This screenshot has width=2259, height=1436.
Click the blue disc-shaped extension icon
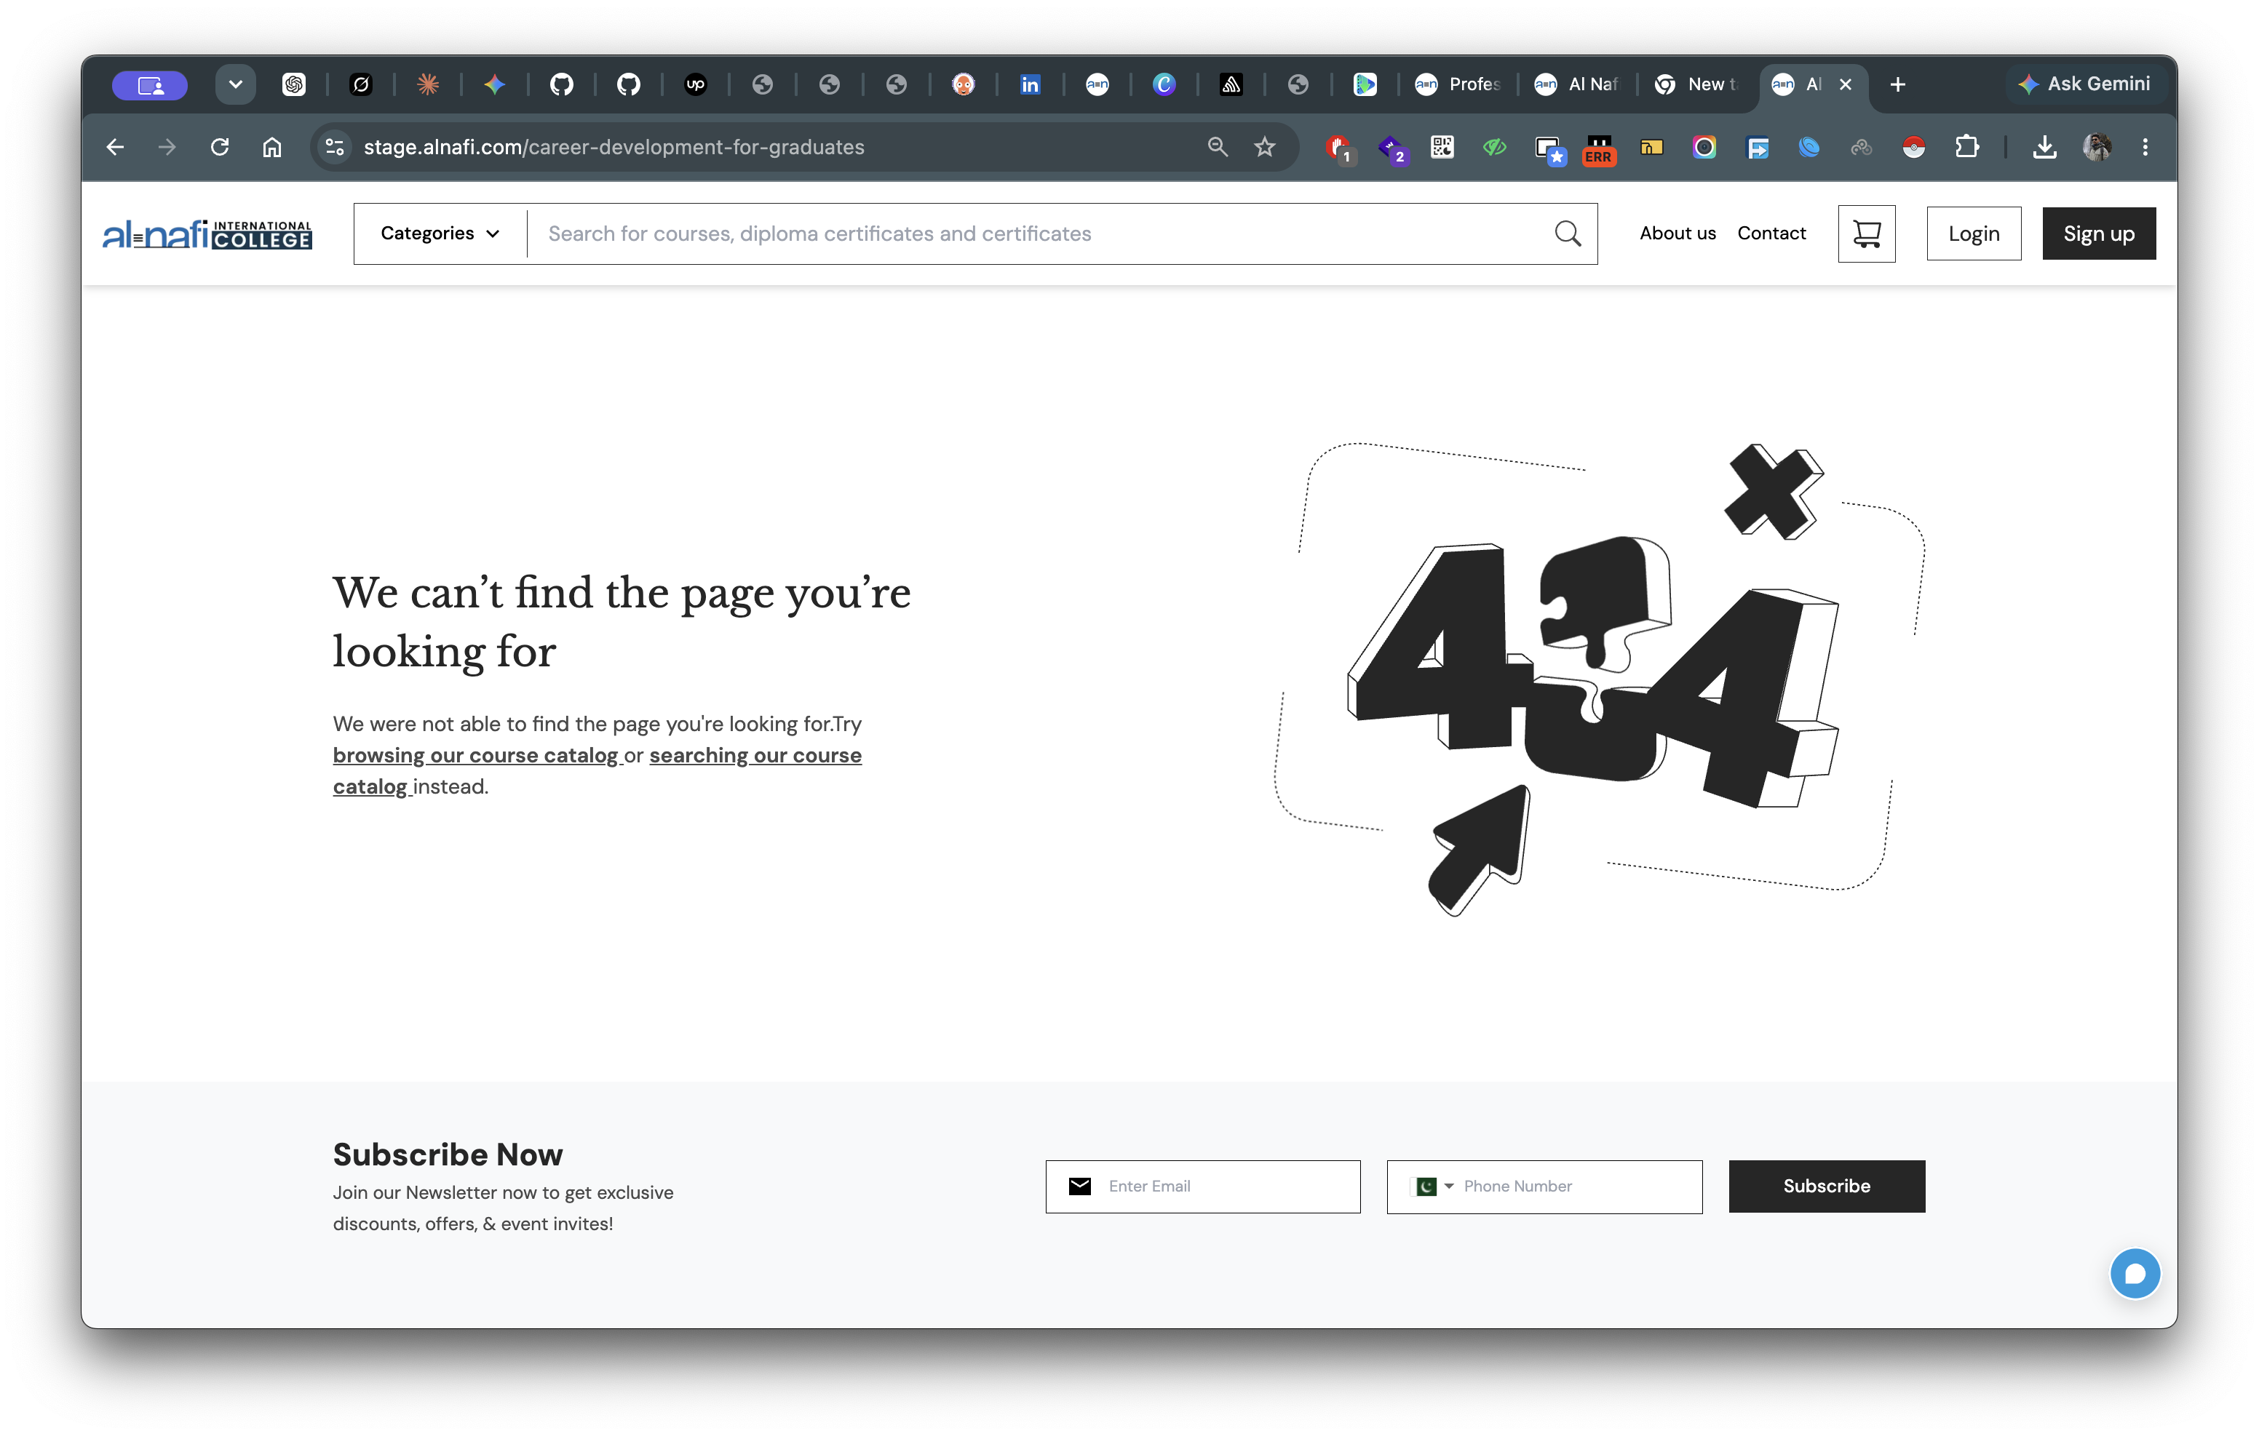1809,147
